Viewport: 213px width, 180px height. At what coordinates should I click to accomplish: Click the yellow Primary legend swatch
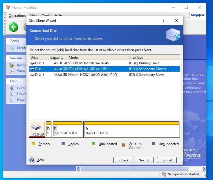point(33,144)
